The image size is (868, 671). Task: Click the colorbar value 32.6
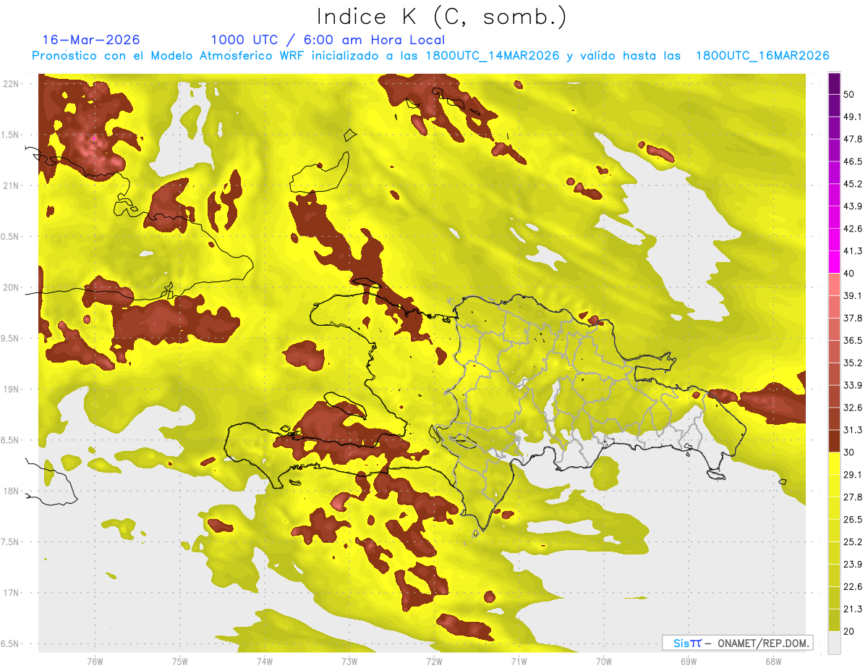pos(853,408)
